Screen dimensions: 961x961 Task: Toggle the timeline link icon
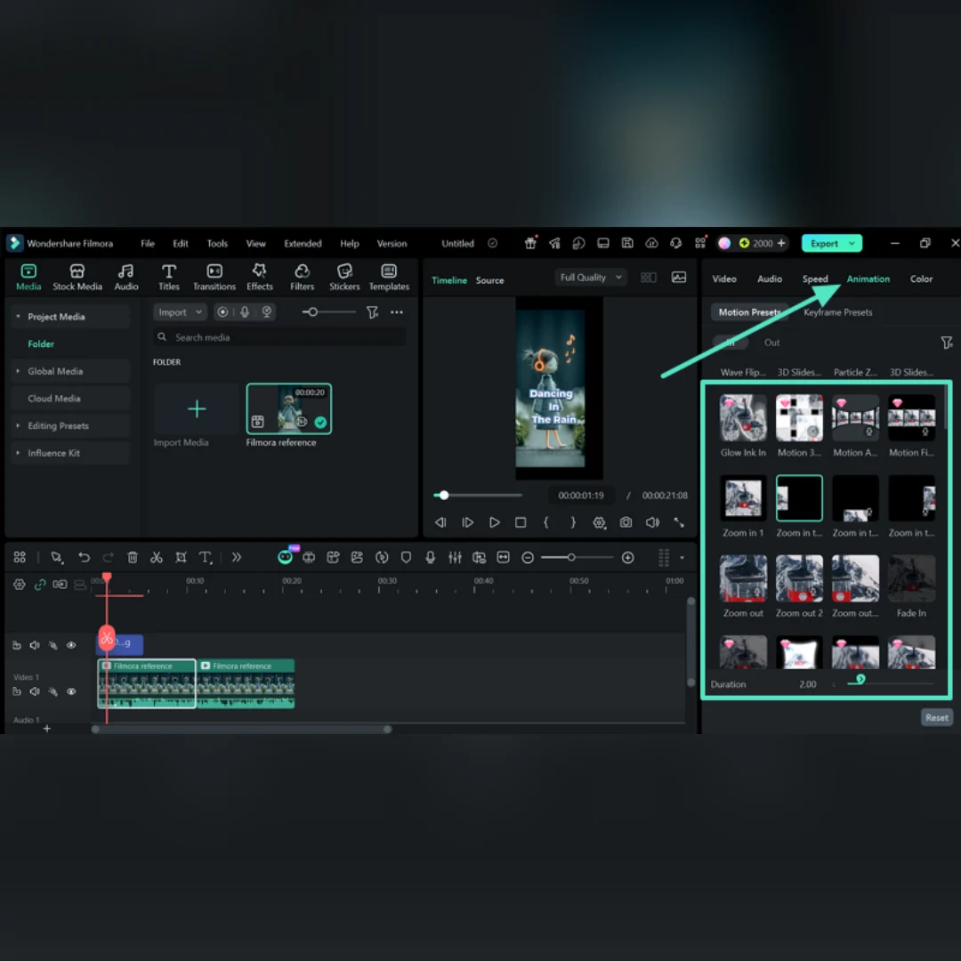40,584
